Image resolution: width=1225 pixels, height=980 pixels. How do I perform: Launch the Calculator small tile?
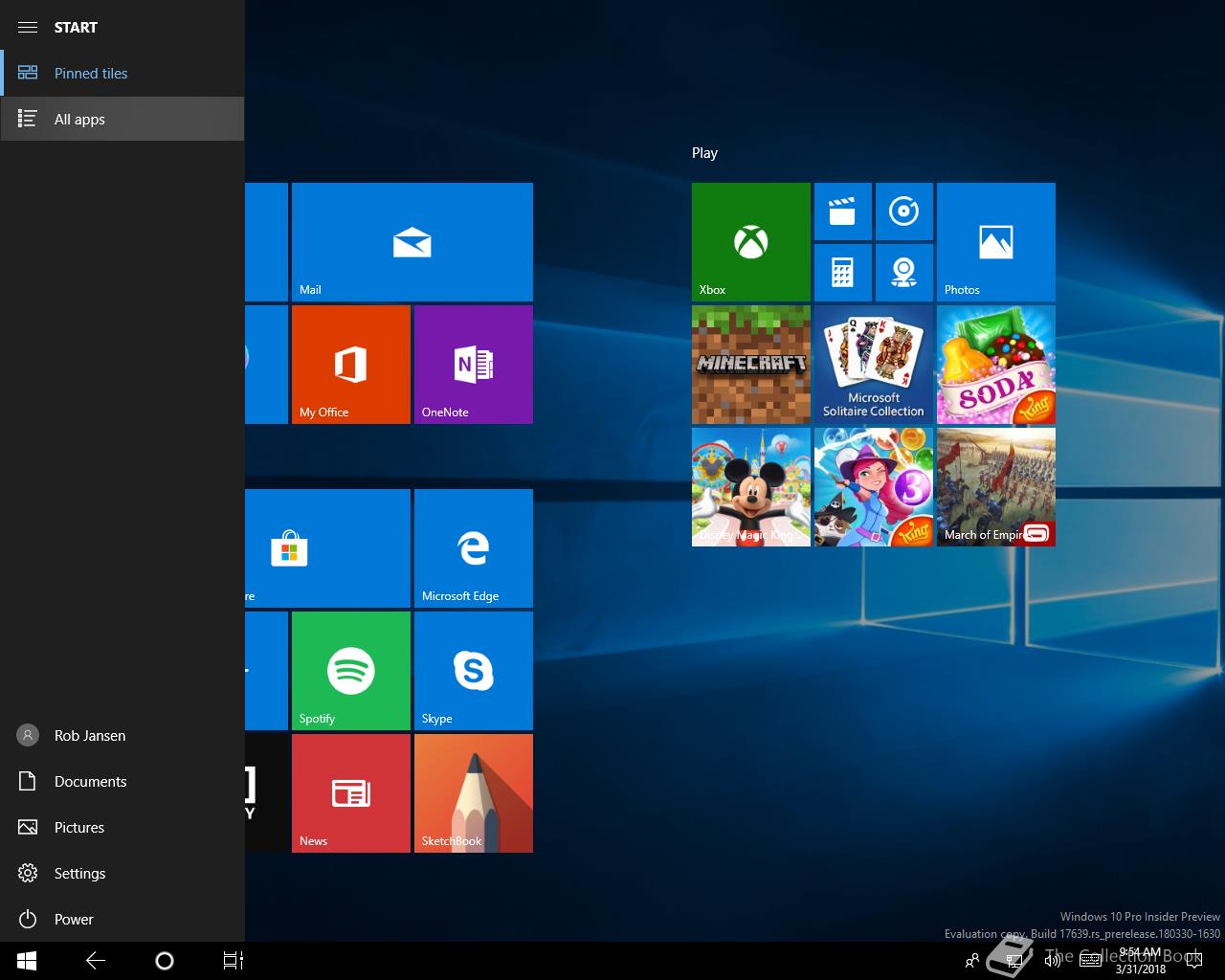coord(842,273)
